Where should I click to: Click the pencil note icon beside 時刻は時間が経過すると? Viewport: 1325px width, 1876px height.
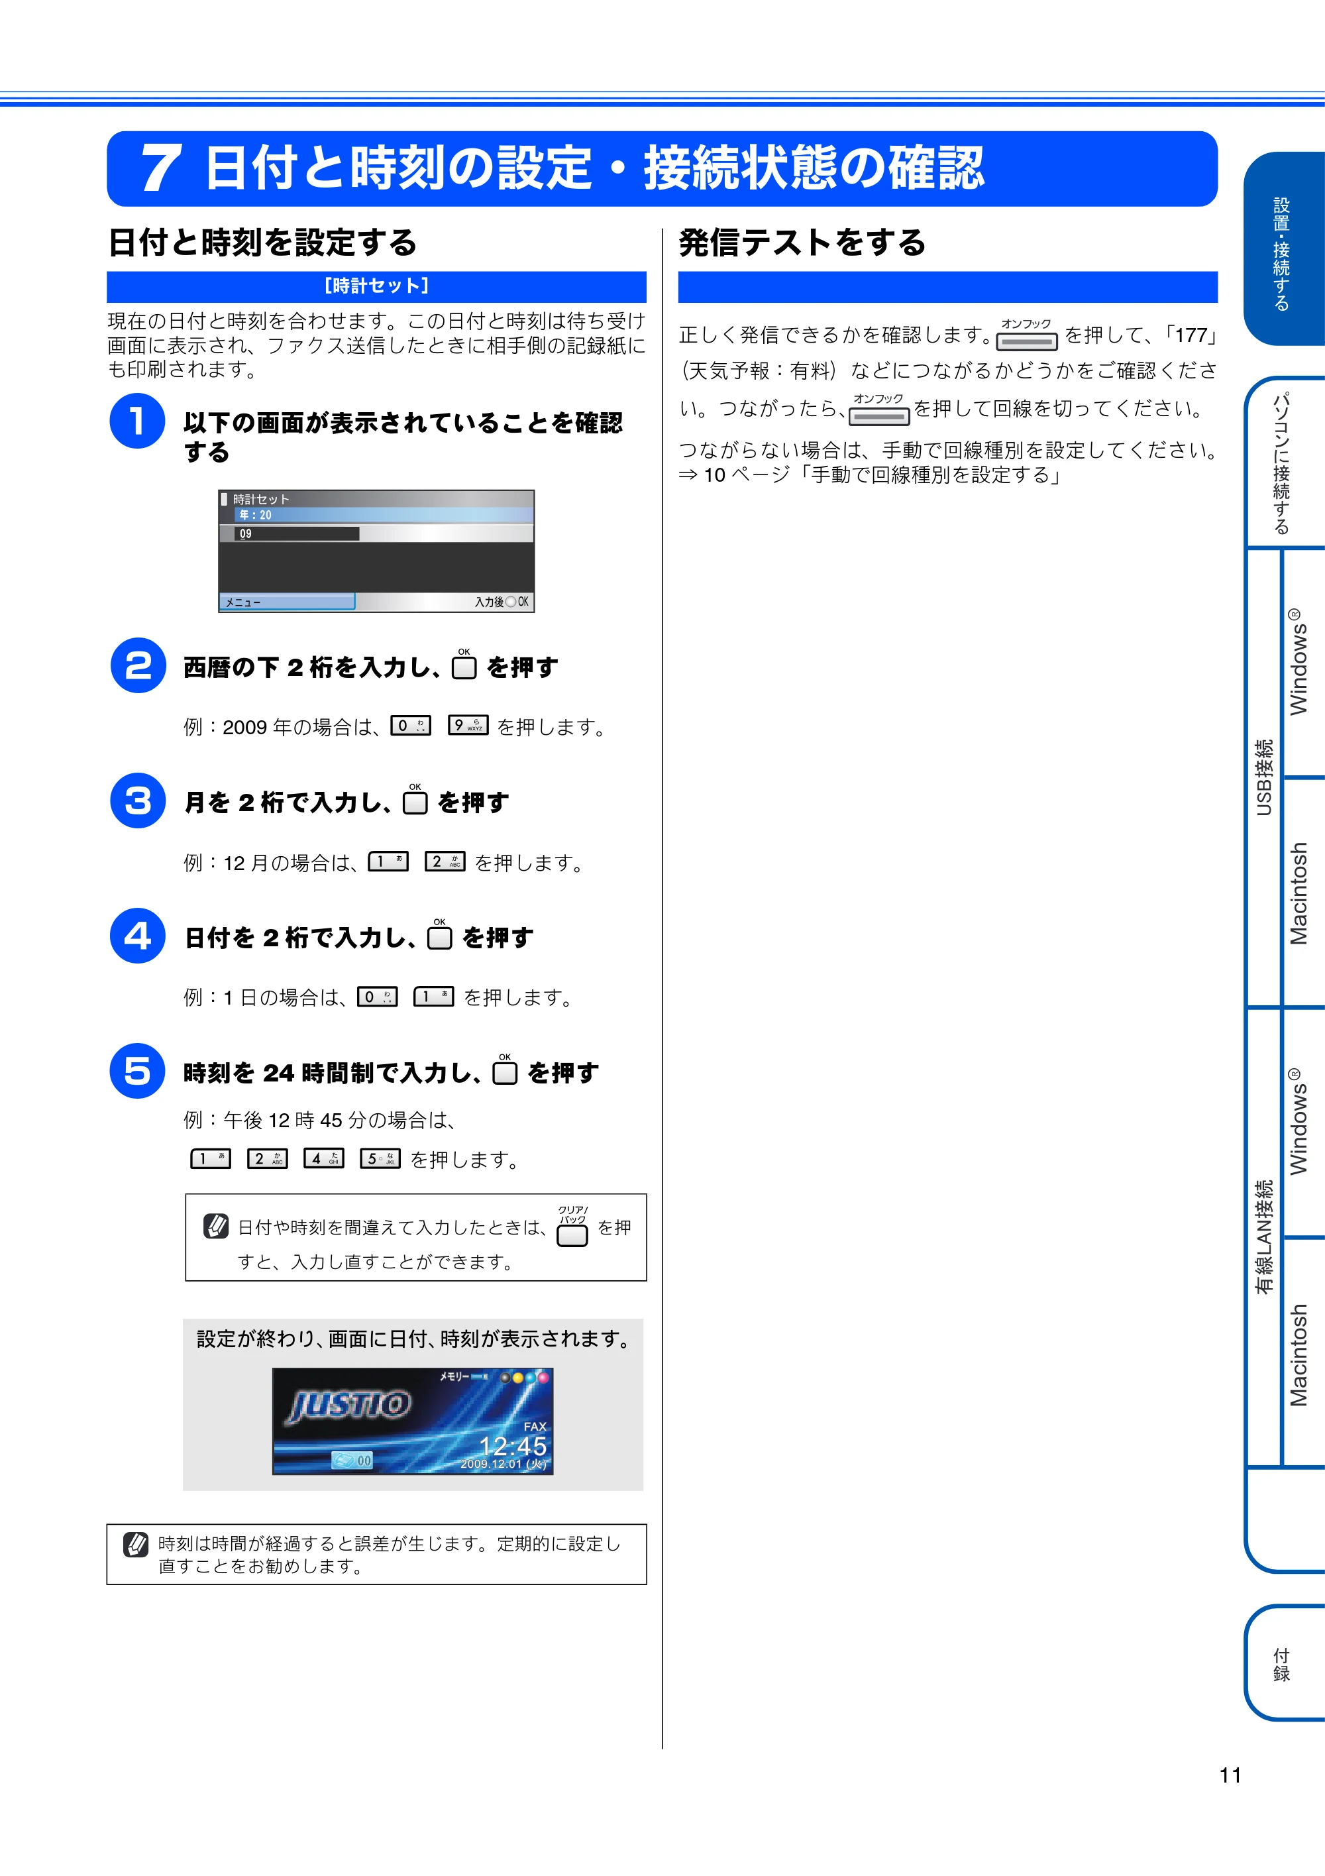[136, 1544]
